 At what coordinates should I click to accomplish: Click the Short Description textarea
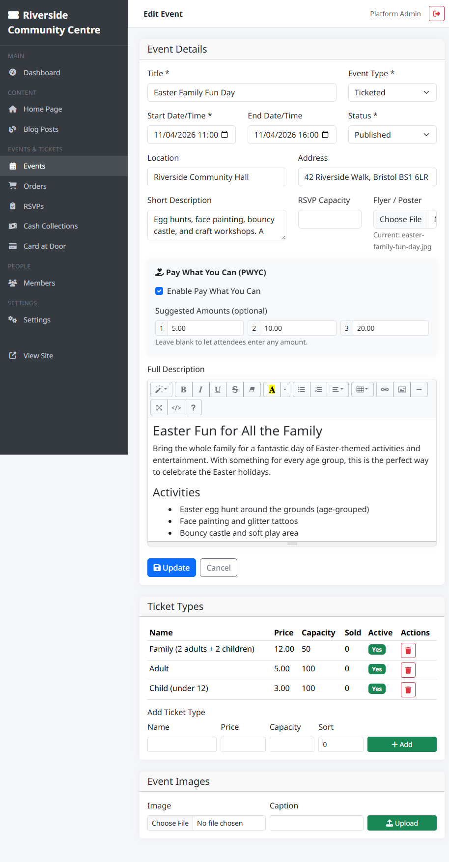tap(217, 225)
